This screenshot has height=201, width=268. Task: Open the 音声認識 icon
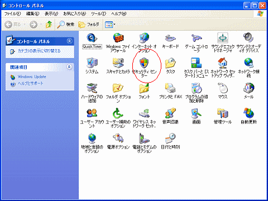click(170, 113)
